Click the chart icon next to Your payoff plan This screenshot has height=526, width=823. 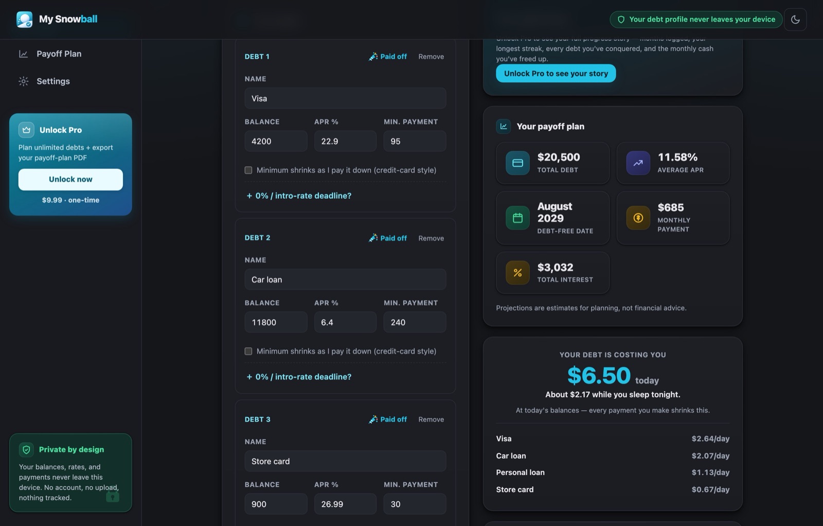[504, 126]
